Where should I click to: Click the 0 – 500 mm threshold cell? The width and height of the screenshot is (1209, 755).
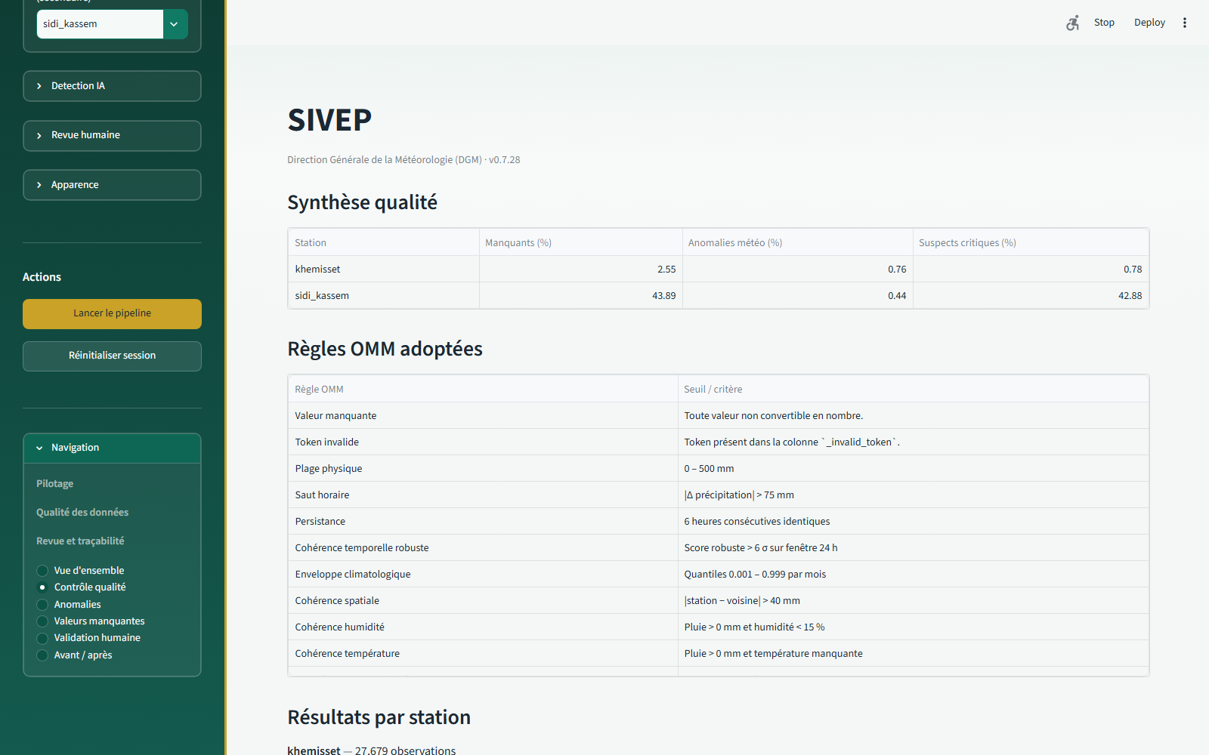pos(914,468)
